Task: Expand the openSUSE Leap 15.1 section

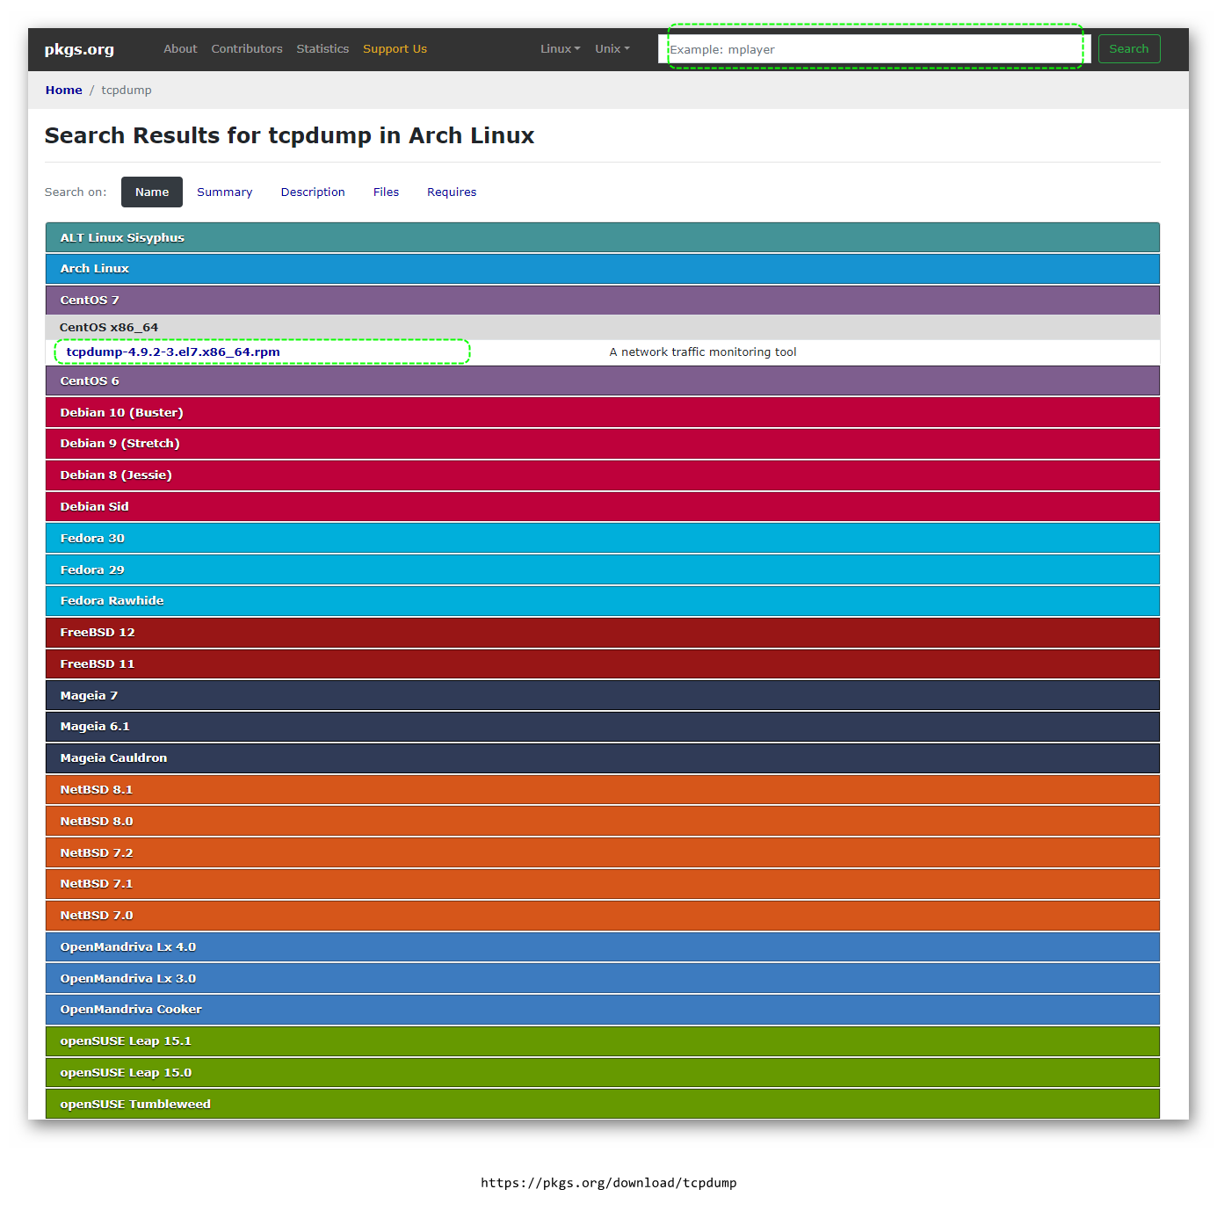Action: pyautogui.click(x=603, y=1041)
